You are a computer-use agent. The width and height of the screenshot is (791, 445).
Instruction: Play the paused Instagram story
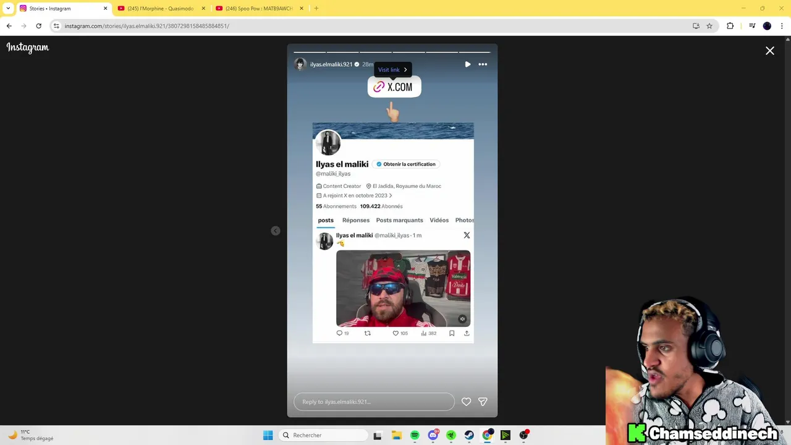click(468, 64)
